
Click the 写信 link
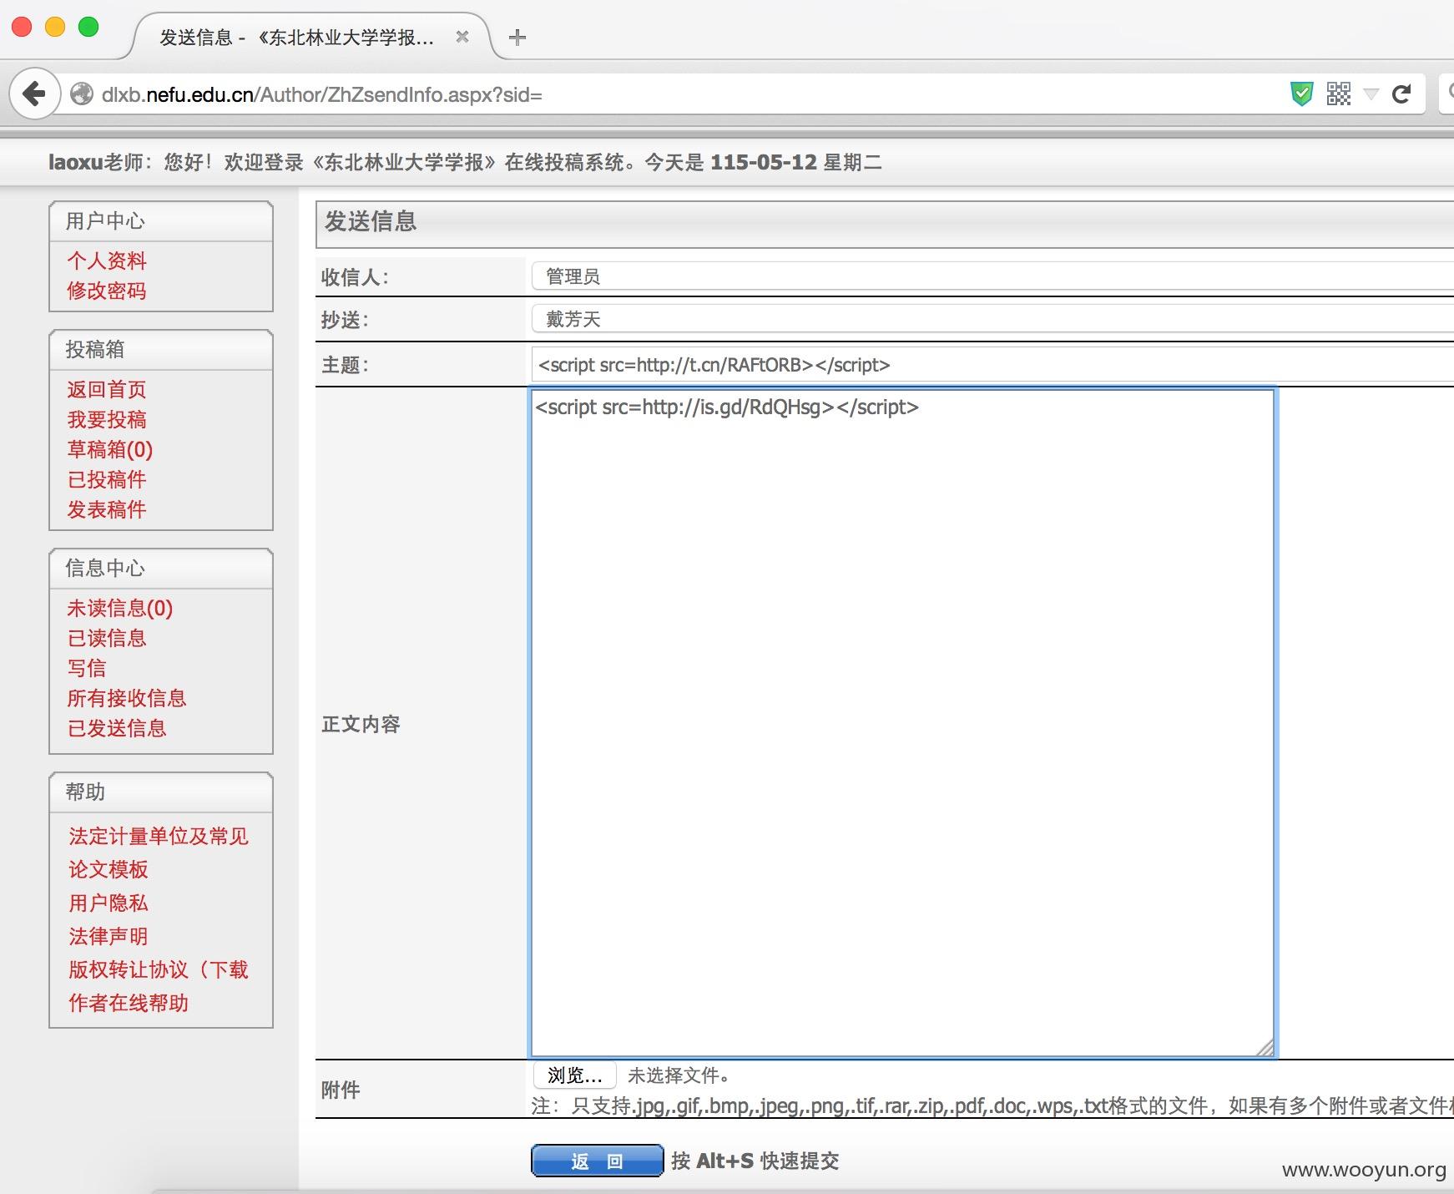coord(87,668)
